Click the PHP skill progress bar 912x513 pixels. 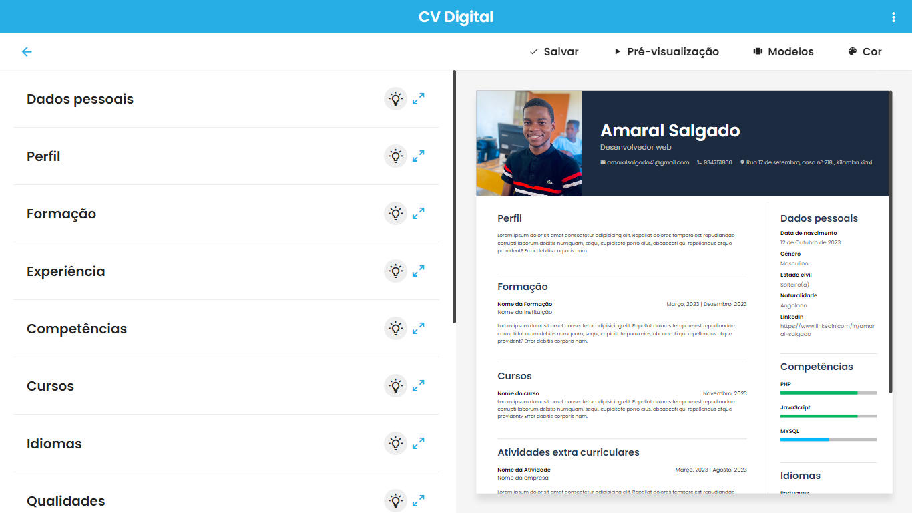point(828,393)
